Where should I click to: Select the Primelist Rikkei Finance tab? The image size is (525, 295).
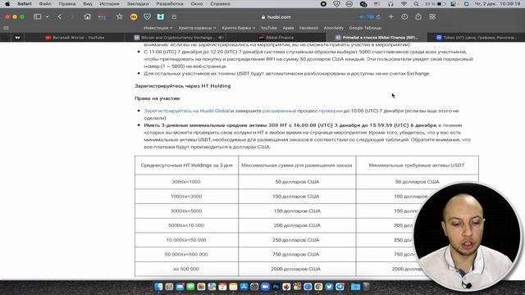(x=377, y=38)
